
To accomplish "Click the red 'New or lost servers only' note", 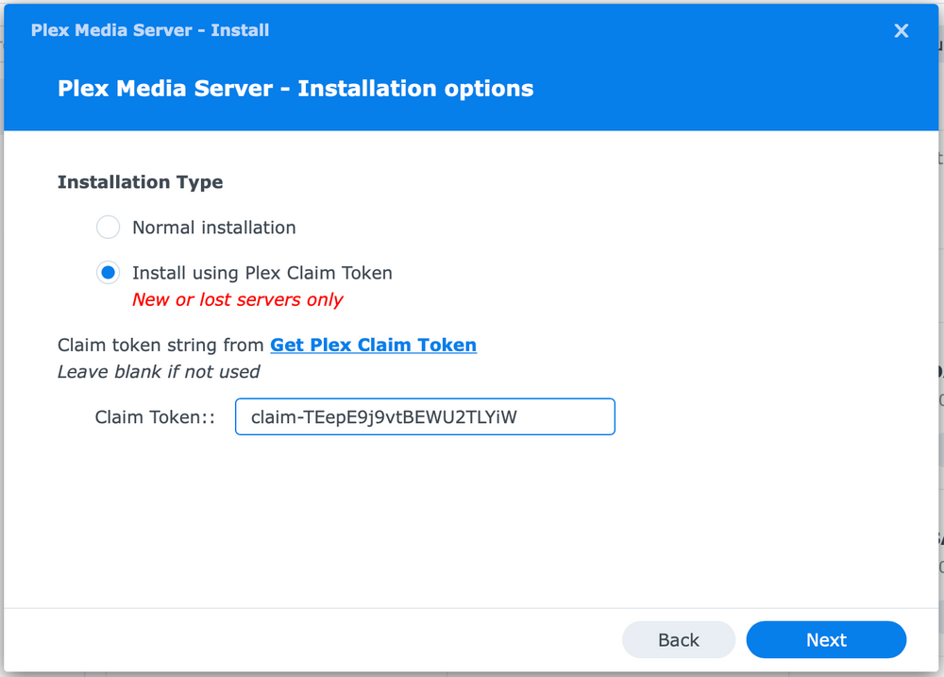I will (x=237, y=299).
